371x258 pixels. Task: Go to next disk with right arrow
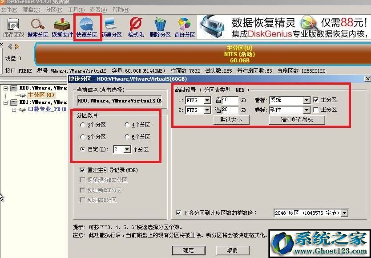[16, 46]
